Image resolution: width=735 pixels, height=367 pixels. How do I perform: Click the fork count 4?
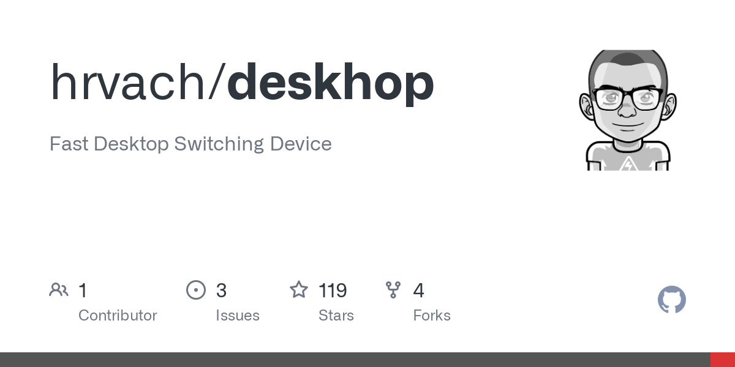coord(419,291)
